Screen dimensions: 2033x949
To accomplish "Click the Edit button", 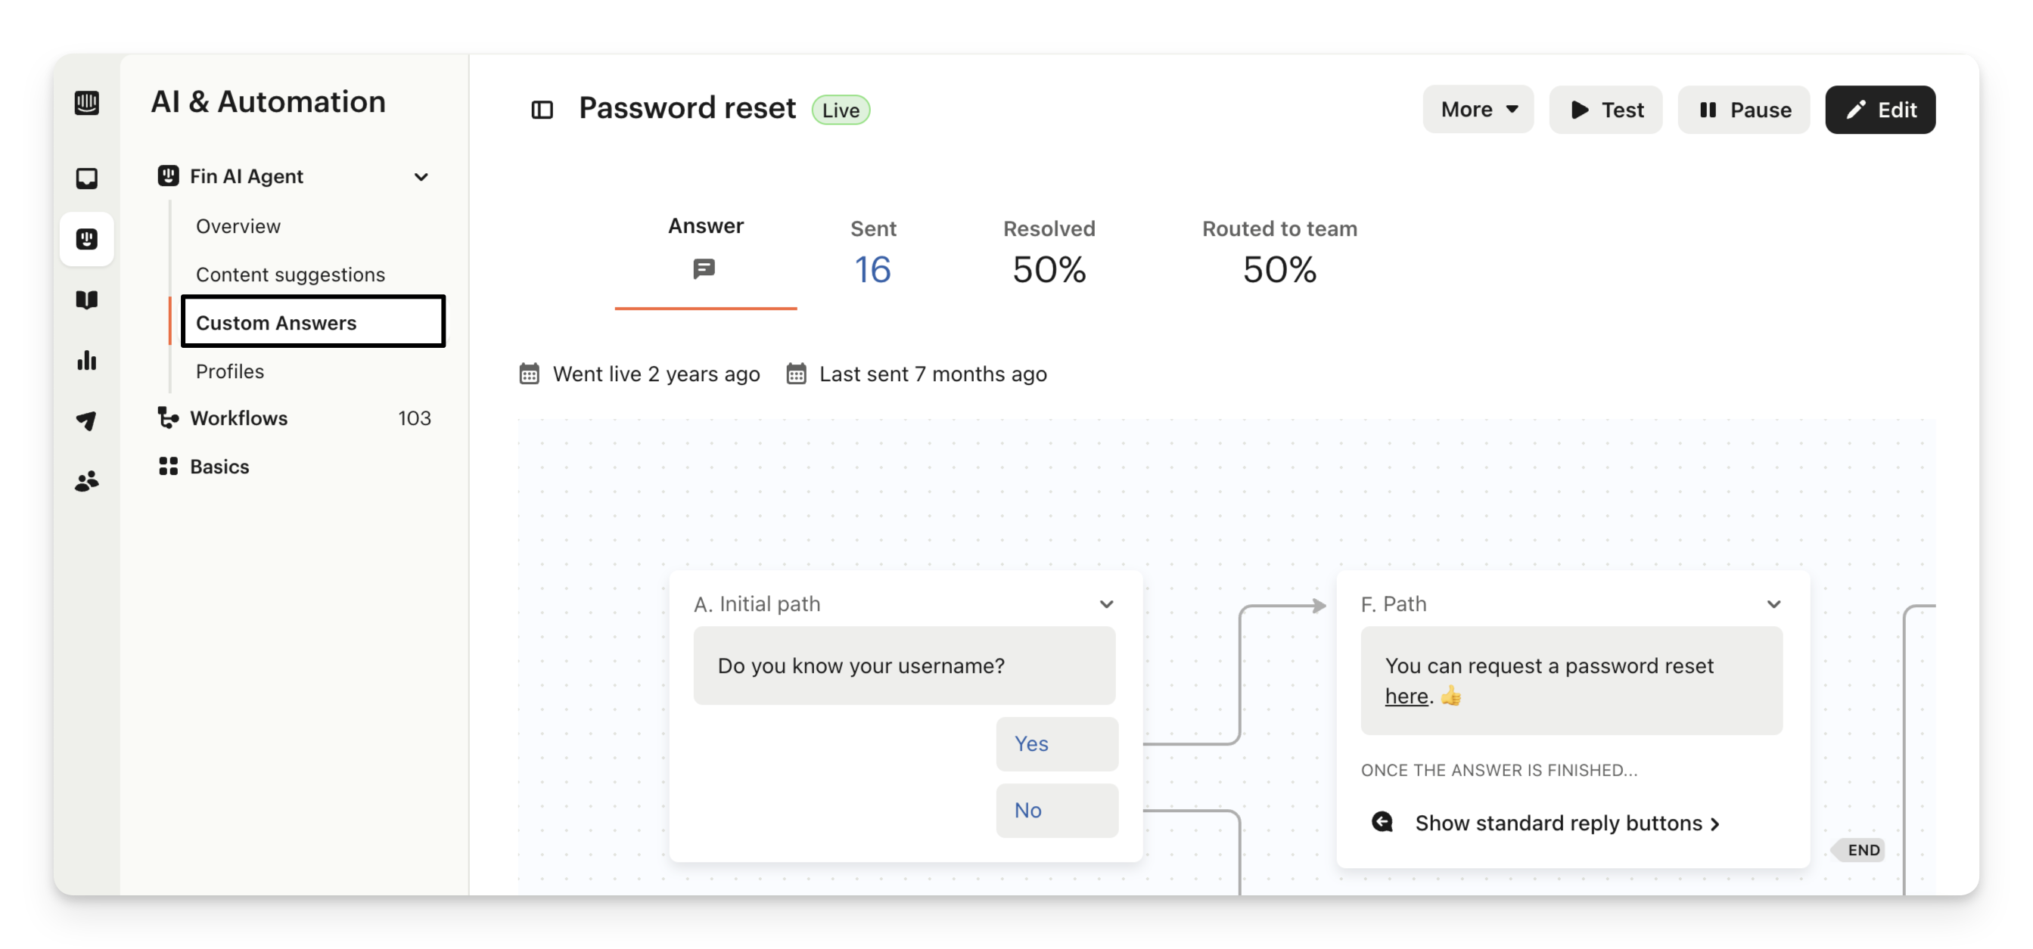I will tap(1879, 110).
